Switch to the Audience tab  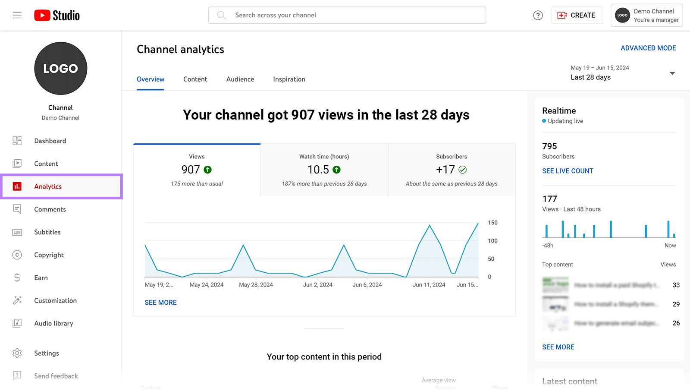coord(240,79)
